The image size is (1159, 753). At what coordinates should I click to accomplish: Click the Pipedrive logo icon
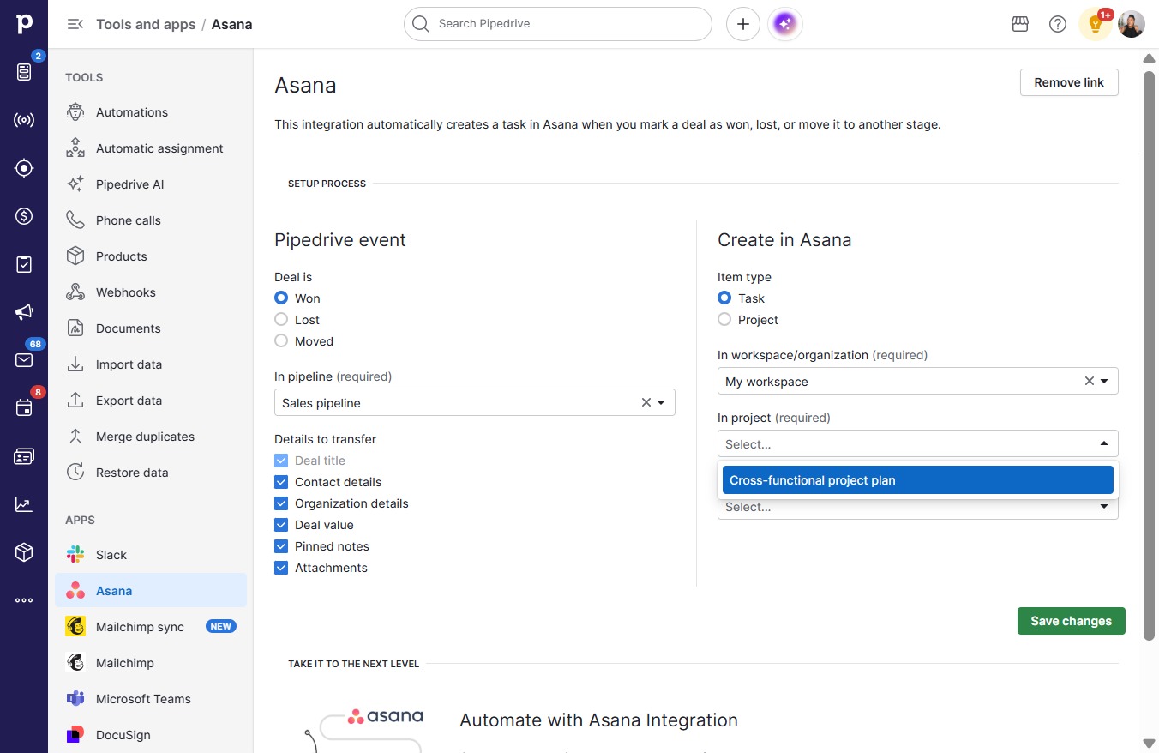24,23
